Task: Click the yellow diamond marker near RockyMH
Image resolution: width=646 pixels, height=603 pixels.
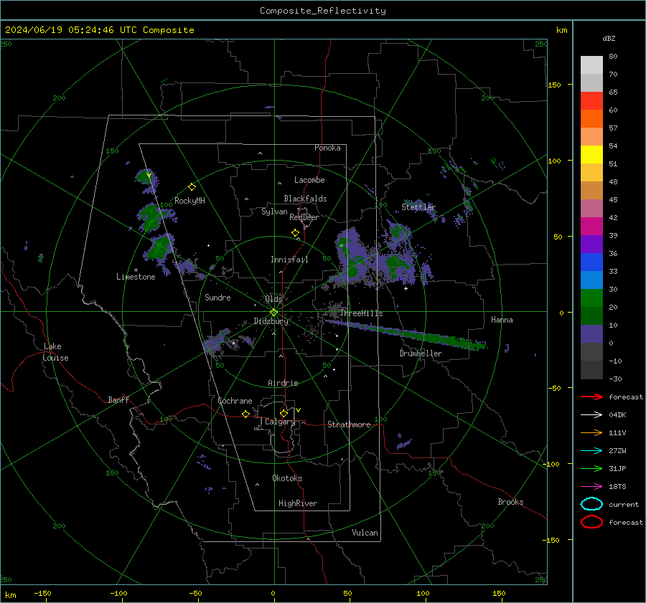Action: [x=192, y=187]
